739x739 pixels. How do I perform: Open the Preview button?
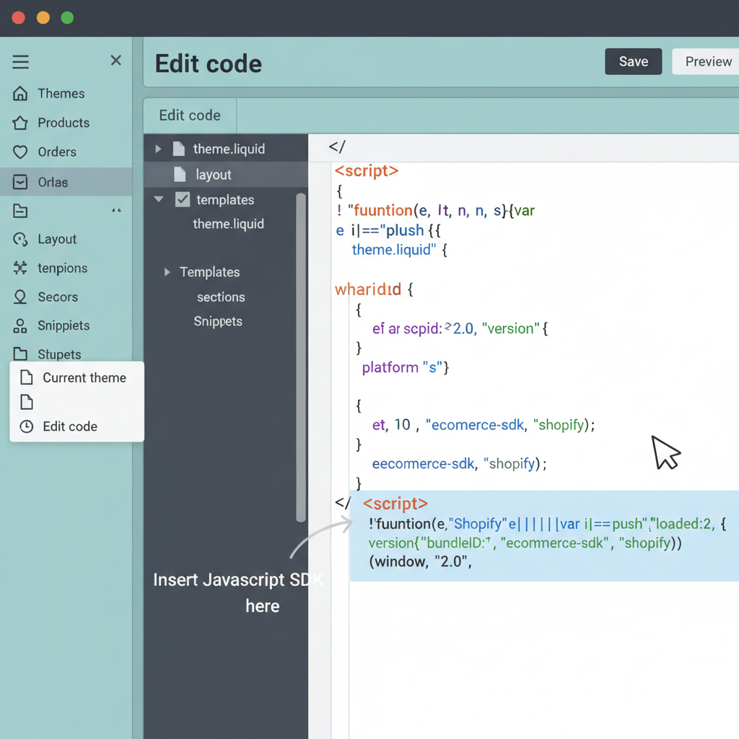click(x=708, y=61)
